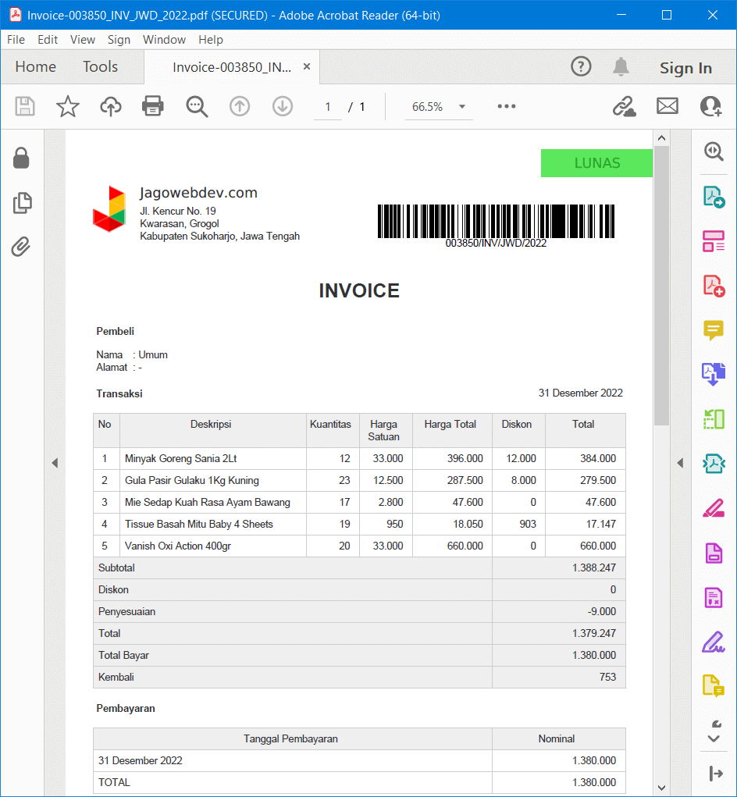737x797 pixels.
Task: Open the Comment tool in right pane
Action: tap(714, 330)
